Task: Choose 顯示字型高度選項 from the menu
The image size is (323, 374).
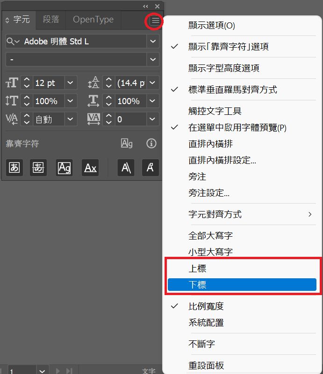Action: [x=242, y=68]
